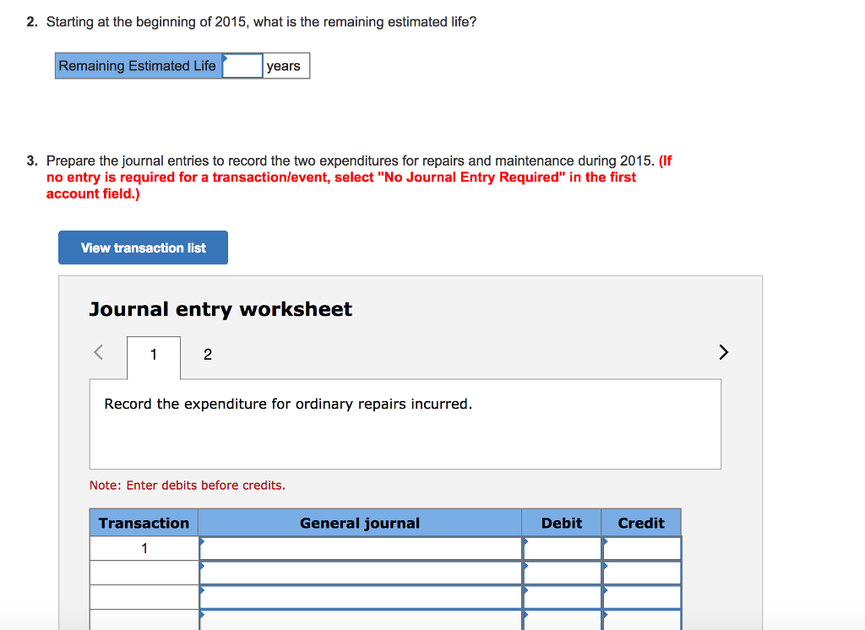Click the Credit column header
The height and width of the screenshot is (630, 865).
(641, 523)
